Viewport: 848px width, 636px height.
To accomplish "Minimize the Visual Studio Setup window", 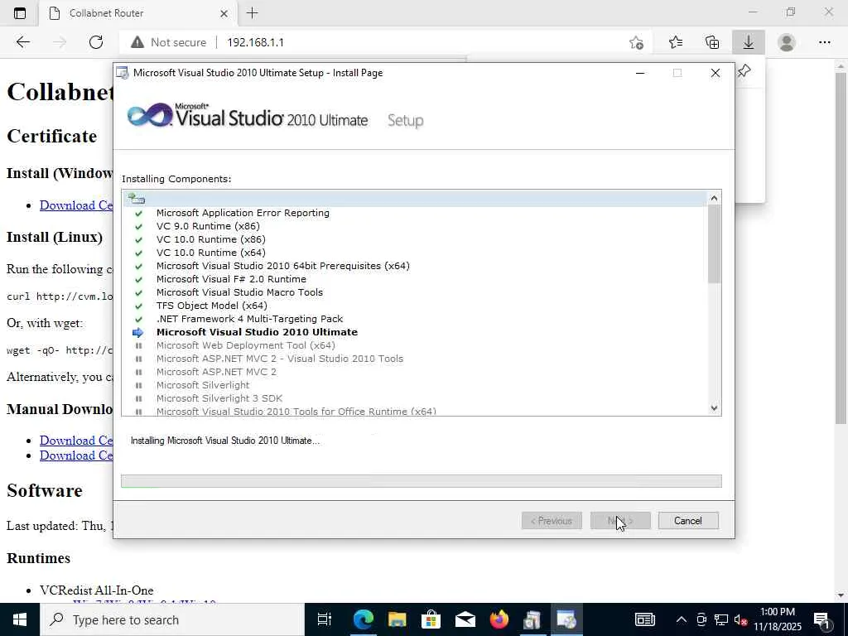I will [640, 73].
